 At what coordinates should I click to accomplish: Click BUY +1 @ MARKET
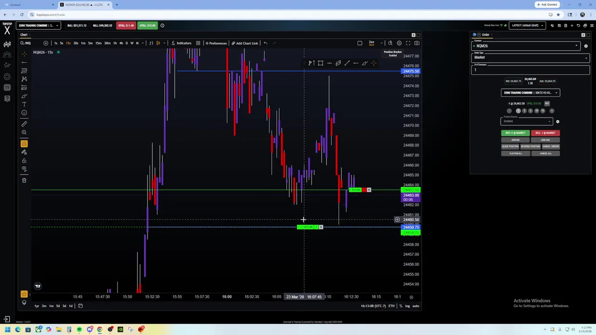tap(515, 133)
